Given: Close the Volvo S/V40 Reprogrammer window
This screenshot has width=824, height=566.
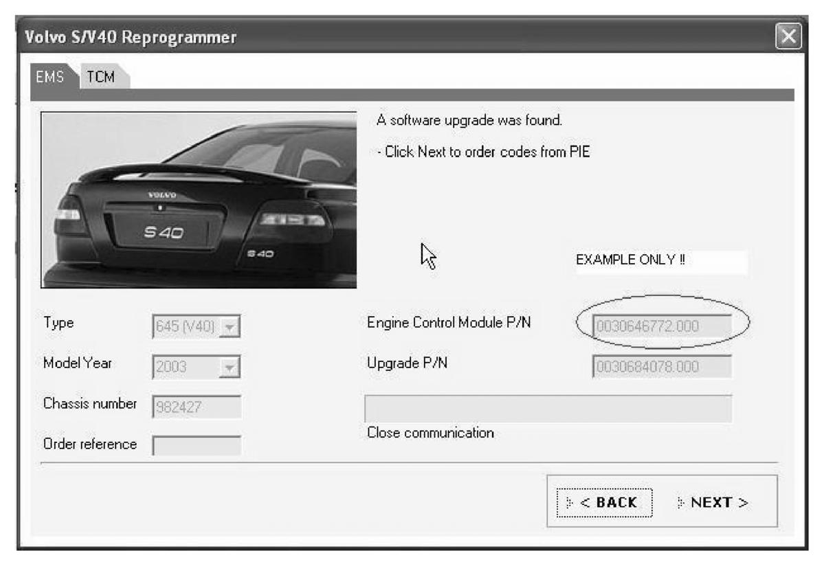Looking at the screenshot, I should [x=788, y=36].
